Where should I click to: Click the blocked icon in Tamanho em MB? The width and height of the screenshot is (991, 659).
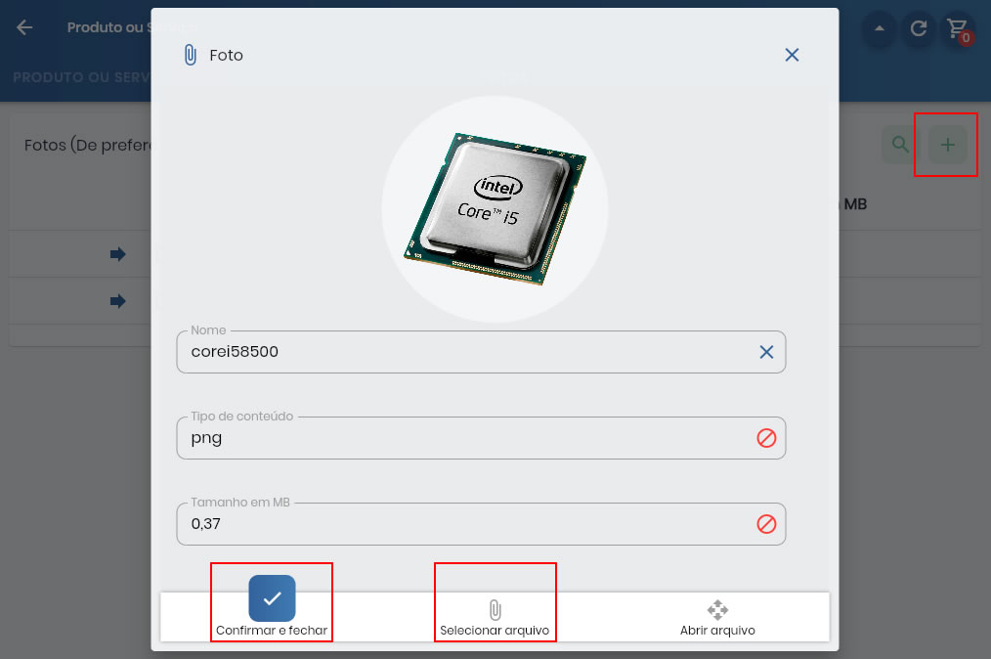pos(766,524)
